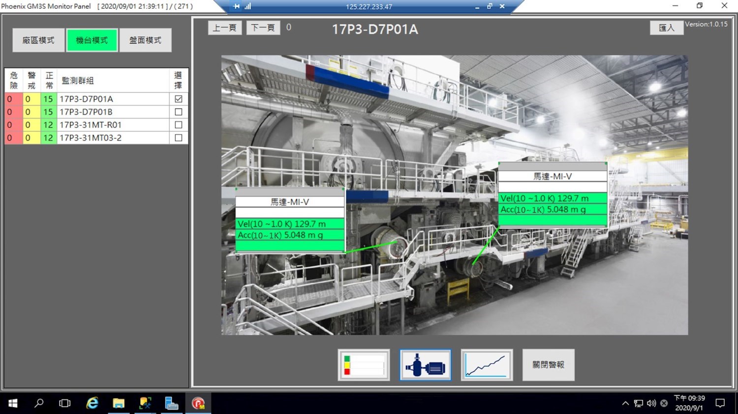
Task: Switch to 盤面模式 panel mode
Action: 145,40
